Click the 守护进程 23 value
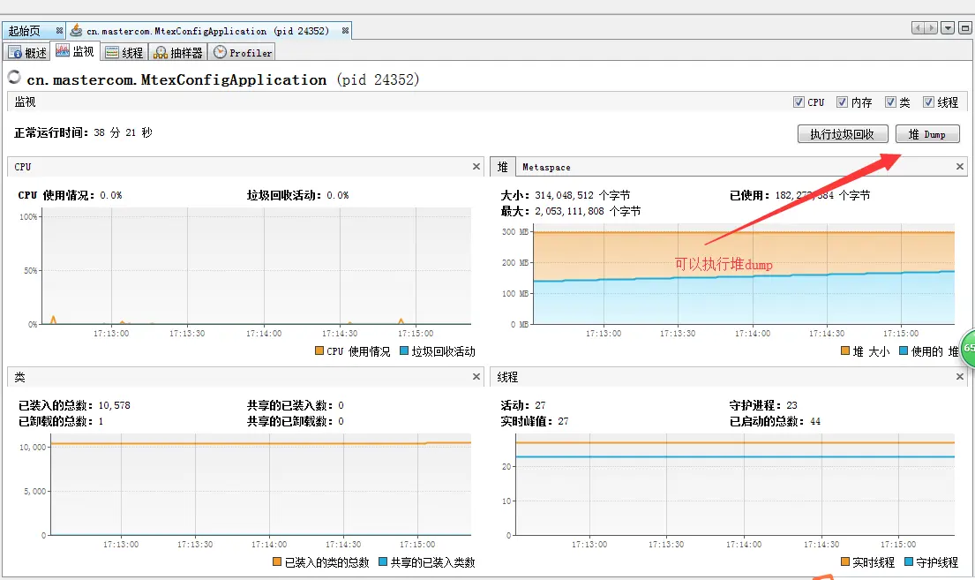Viewport: 975px width, 580px height. pyautogui.click(x=791, y=405)
